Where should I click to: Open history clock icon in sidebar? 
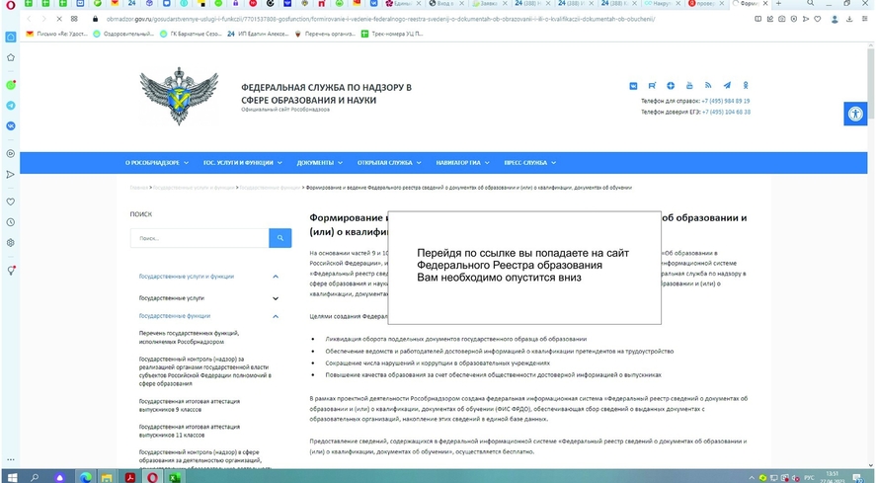[11, 222]
